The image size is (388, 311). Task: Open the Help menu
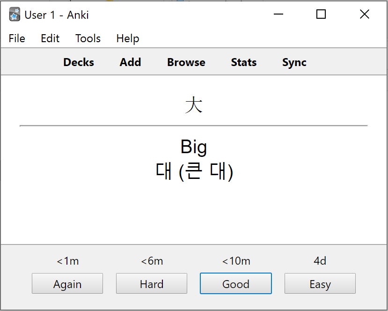click(x=128, y=38)
